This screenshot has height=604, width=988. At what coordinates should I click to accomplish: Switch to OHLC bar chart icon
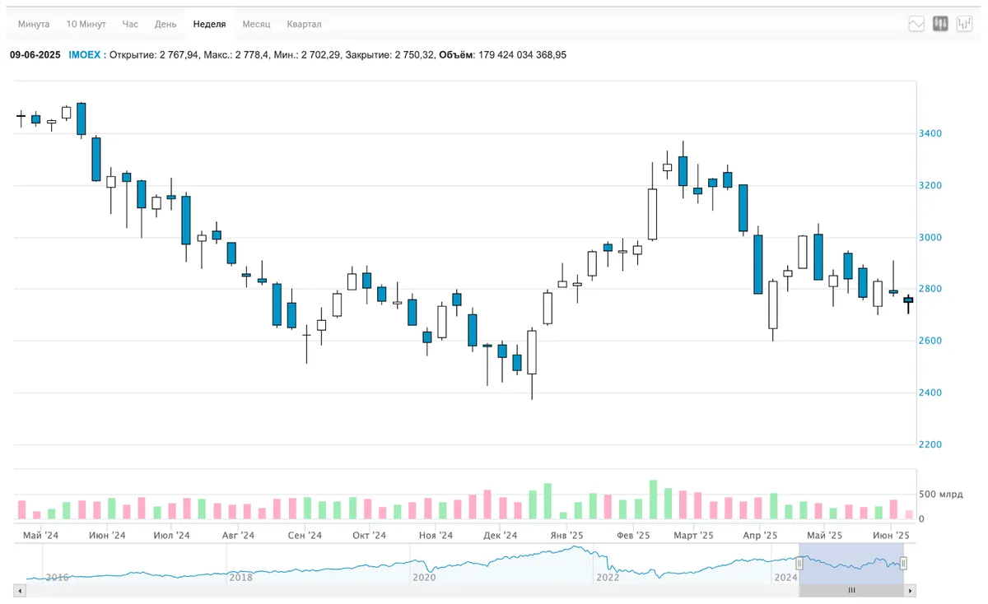964,24
